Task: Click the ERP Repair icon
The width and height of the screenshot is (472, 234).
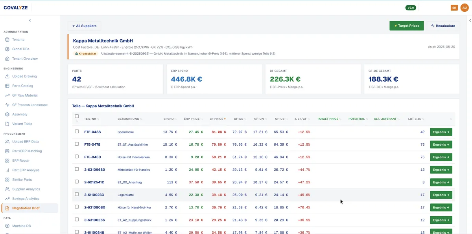Action: point(7,161)
